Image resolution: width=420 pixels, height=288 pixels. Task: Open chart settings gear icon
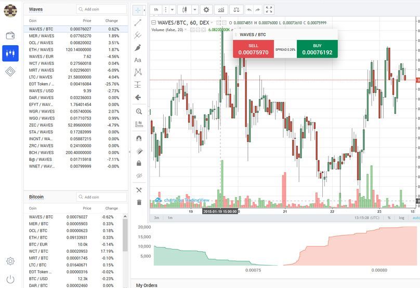206,10
